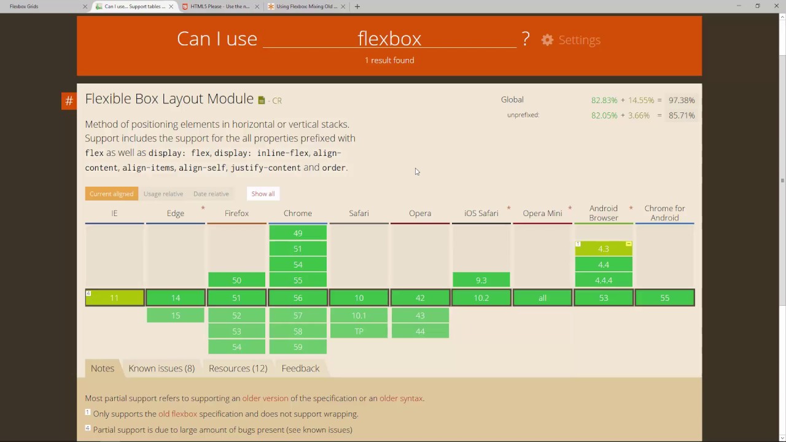
Task: Click the Global usage total 97.38%
Action: (682, 100)
